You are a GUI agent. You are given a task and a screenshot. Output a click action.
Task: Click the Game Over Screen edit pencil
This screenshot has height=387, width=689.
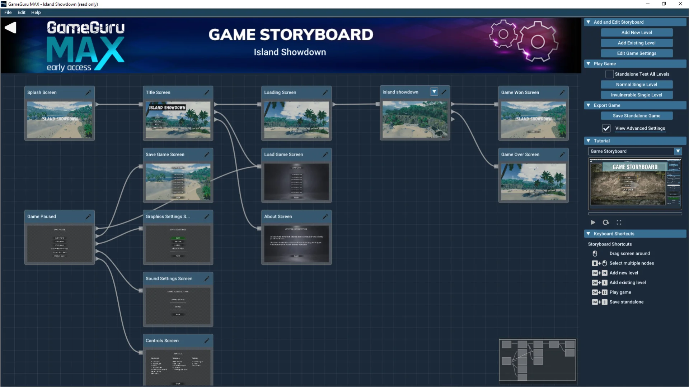pos(562,154)
